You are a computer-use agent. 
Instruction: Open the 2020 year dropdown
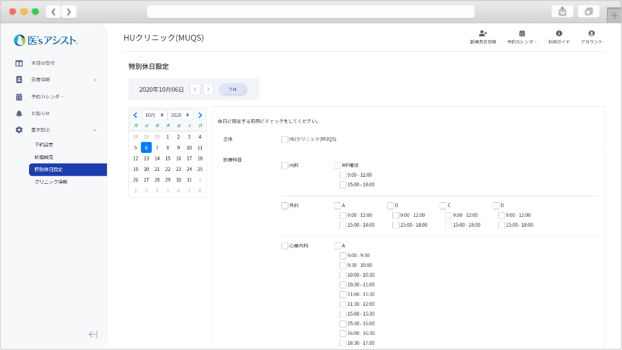(180, 115)
